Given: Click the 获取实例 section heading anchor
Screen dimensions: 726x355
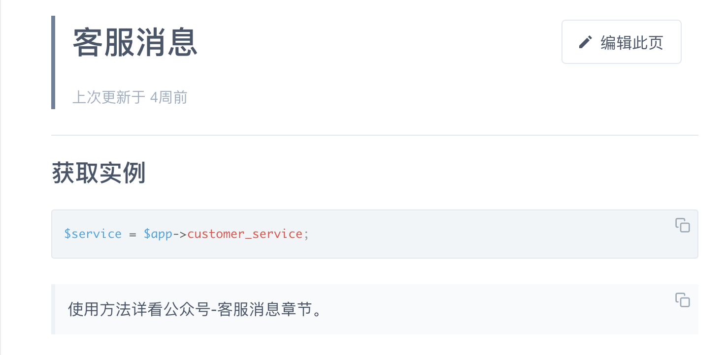Looking at the screenshot, I should pyautogui.click(x=99, y=173).
